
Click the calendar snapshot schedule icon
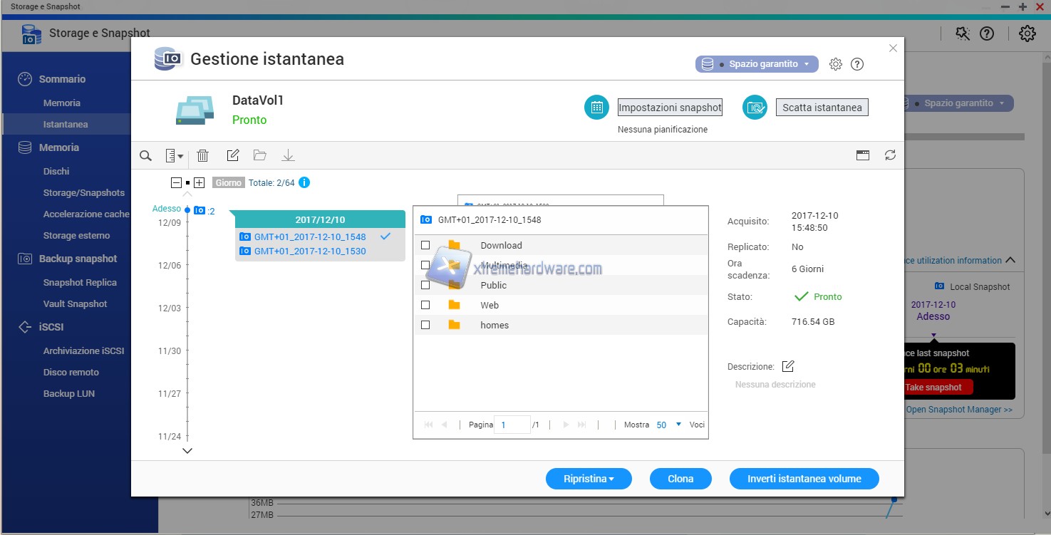click(596, 108)
